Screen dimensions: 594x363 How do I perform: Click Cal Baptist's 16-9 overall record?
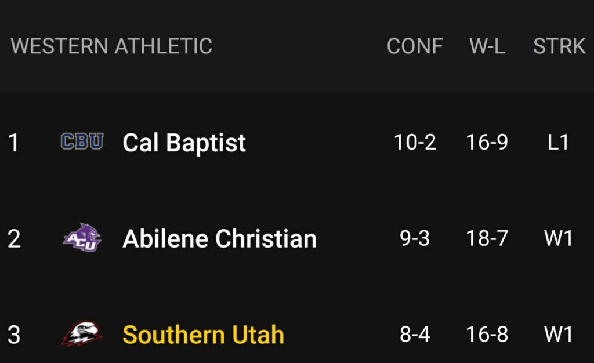click(487, 142)
